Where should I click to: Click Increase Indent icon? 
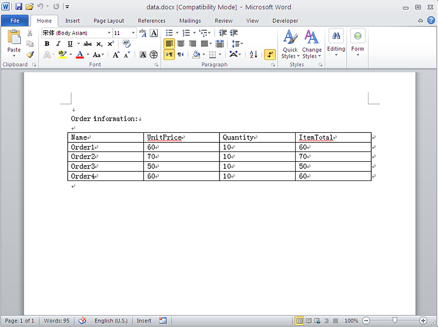click(234, 33)
